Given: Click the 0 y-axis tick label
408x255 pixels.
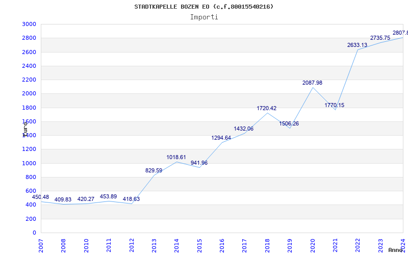Looking at the screenshot, I should [34, 233].
